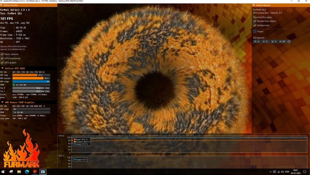The height and width of the screenshot is (175, 310).
Task: Click the GPU hotspot bar showing 98°C
Action: tap(31, 78)
